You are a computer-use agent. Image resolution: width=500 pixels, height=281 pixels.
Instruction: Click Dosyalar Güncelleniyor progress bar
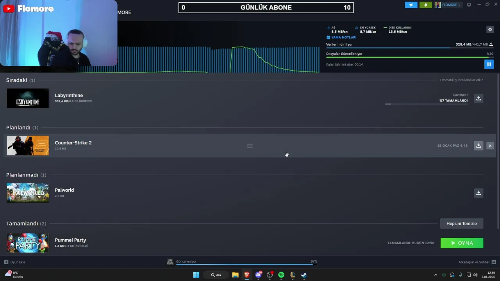coord(410,57)
